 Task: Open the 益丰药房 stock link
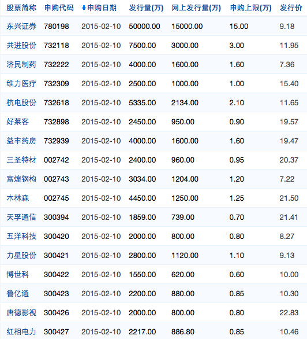point(21,141)
